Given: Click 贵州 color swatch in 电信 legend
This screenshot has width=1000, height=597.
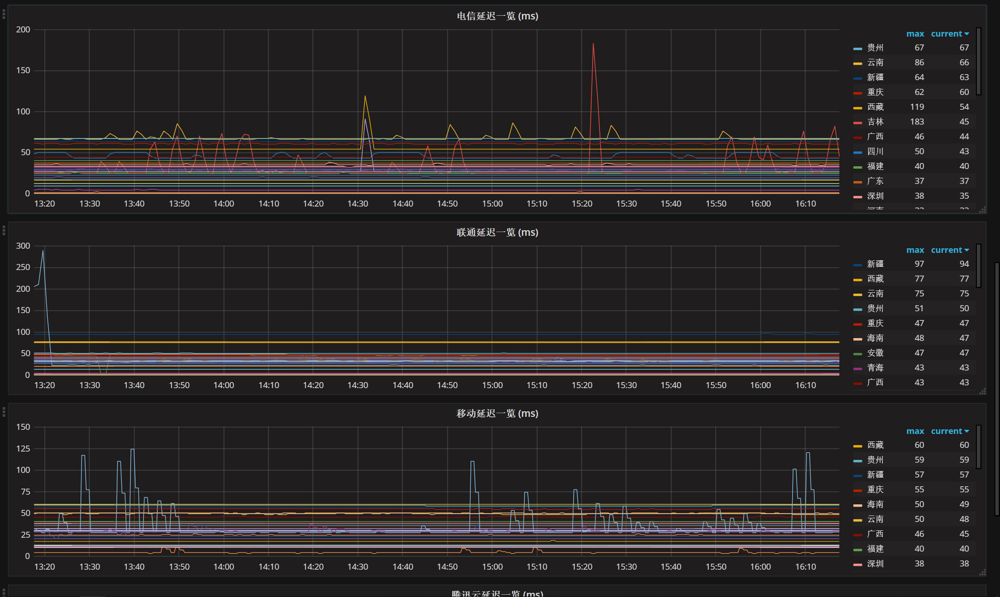Looking at the screenshot, I should coord(857,48).
